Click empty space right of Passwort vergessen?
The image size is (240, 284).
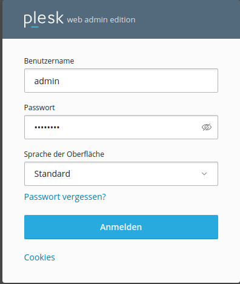tap(162, 197)
